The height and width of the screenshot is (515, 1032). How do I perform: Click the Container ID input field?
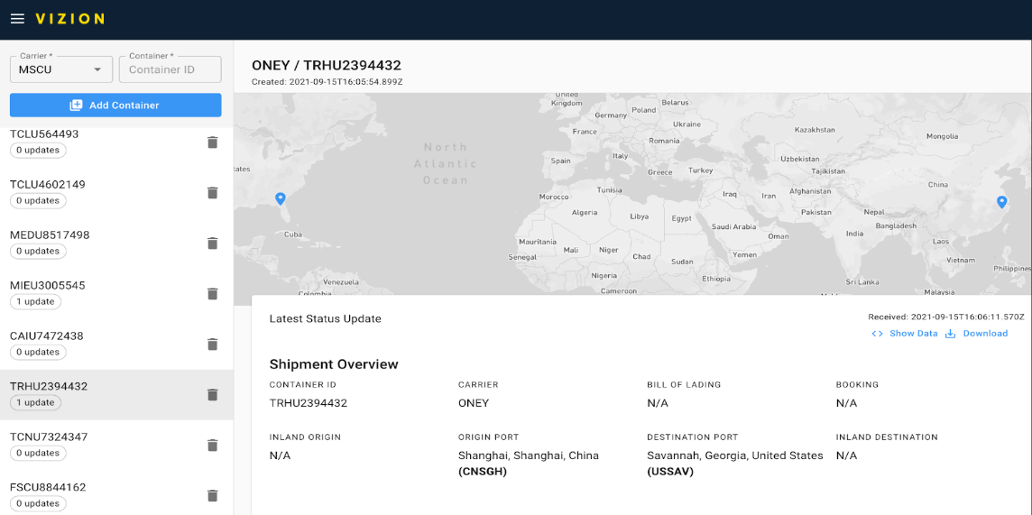point(170,69)
